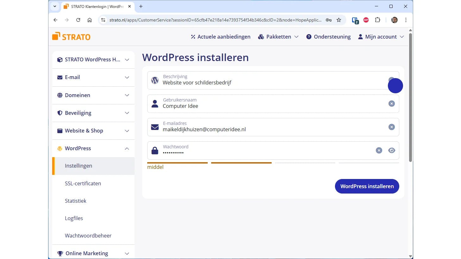461x259 pixels.
Task: Expand the E-mail sidebar section
Action: pos(93,77)
